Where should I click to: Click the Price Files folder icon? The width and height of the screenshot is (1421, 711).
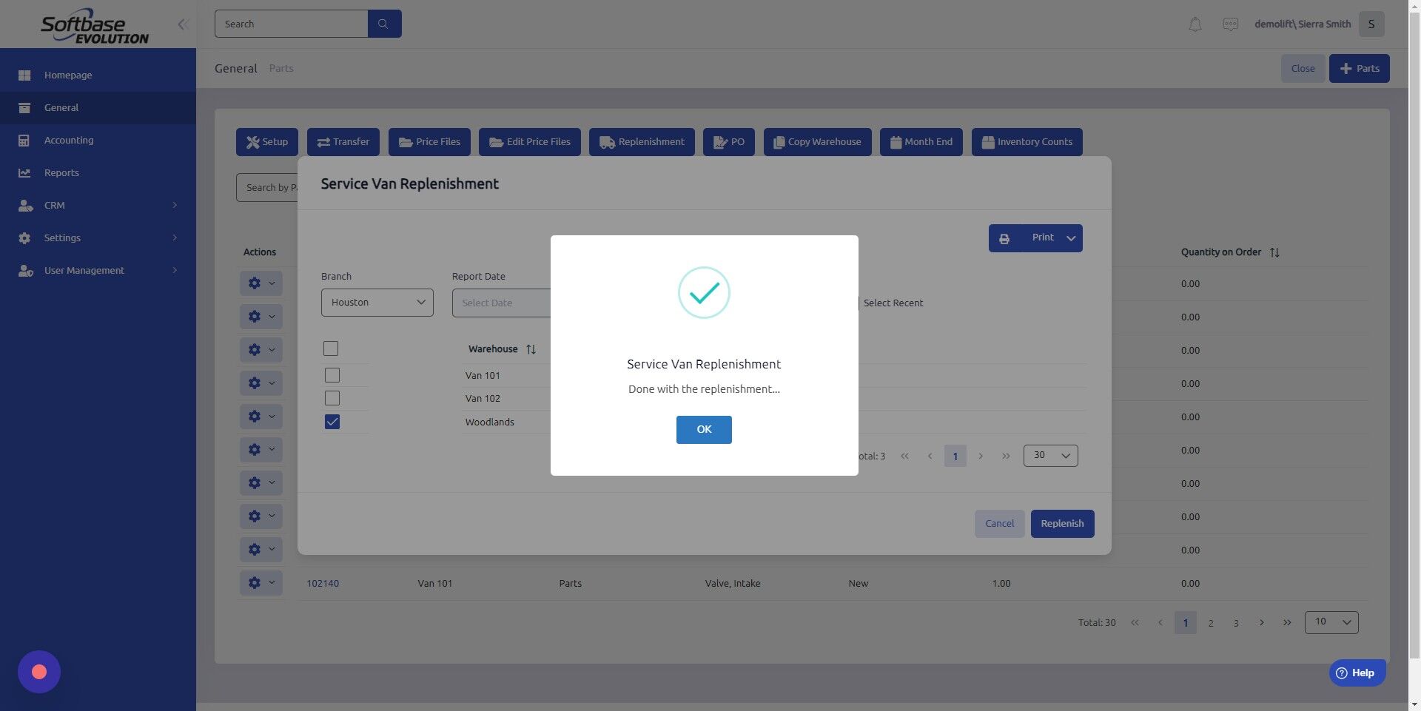pyautogui.click(x=405, y=141)
